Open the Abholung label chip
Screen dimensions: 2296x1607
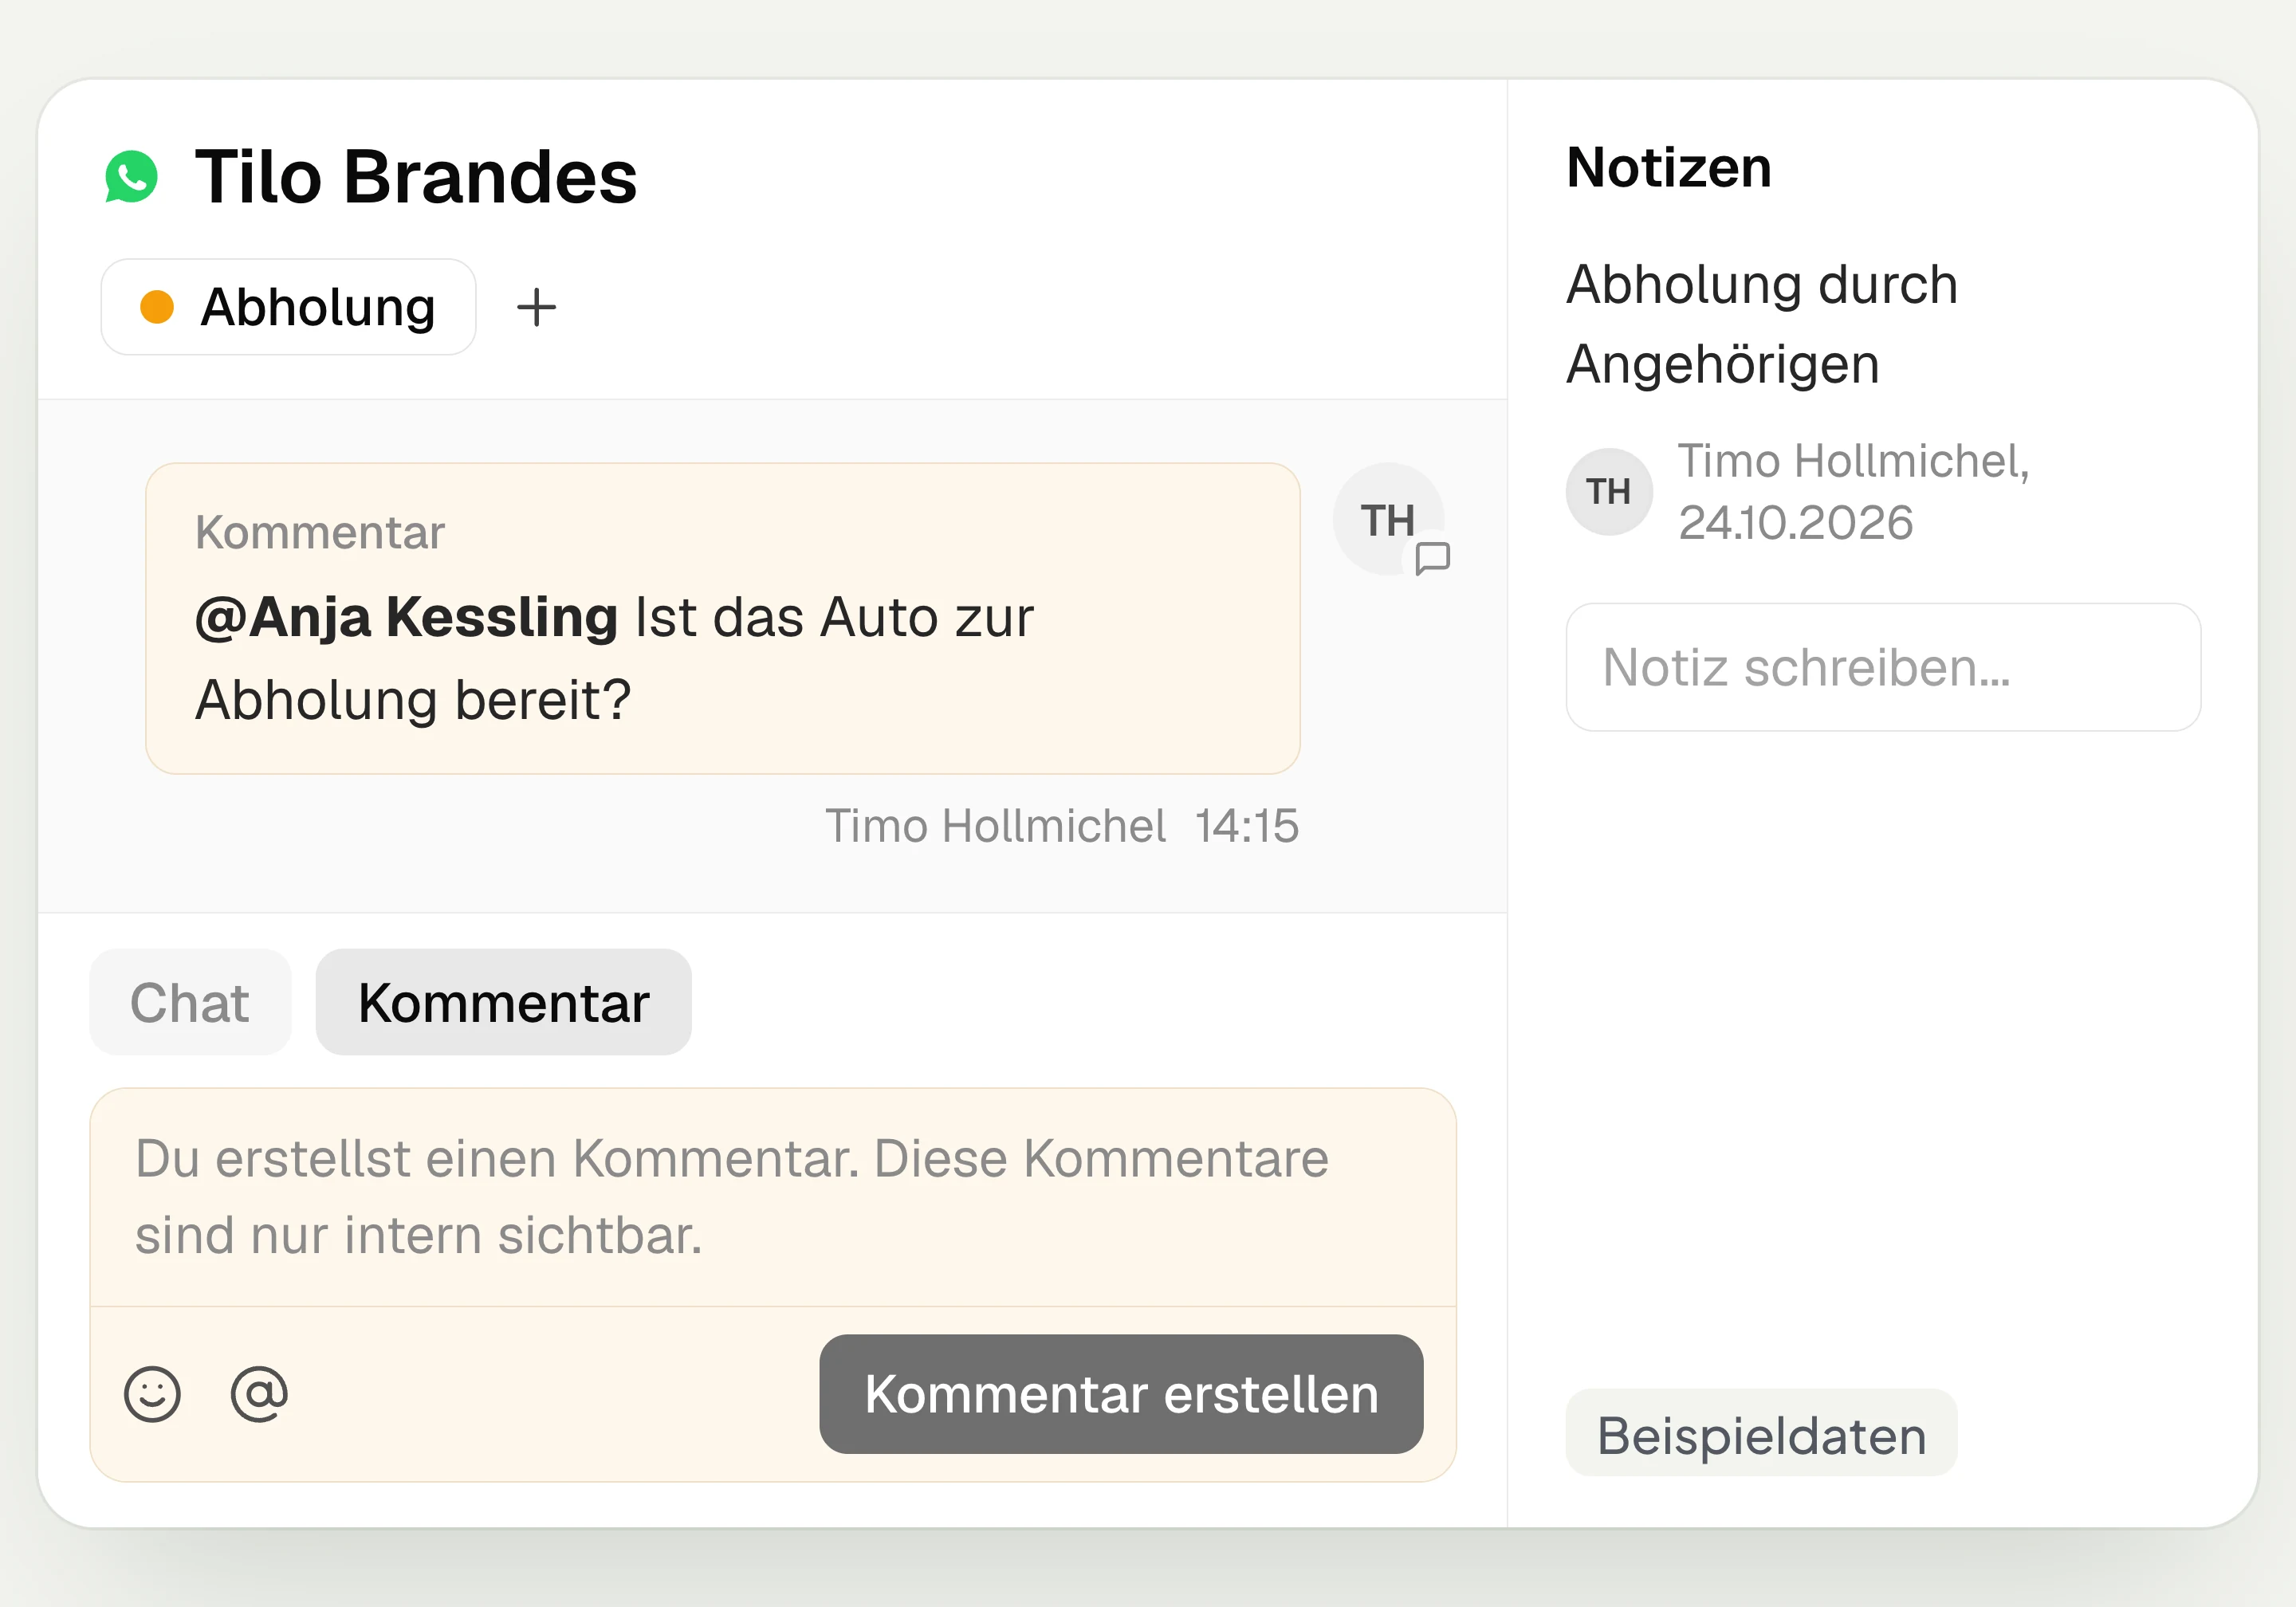[x=288, y=307]
